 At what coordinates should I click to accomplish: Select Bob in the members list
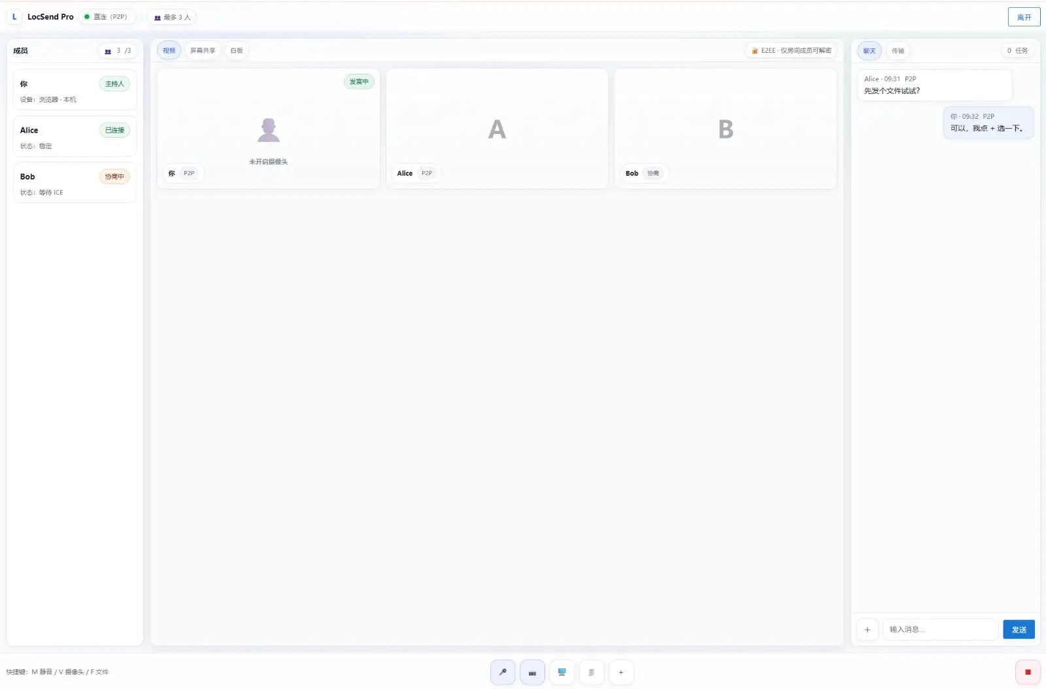pos(75,183)
